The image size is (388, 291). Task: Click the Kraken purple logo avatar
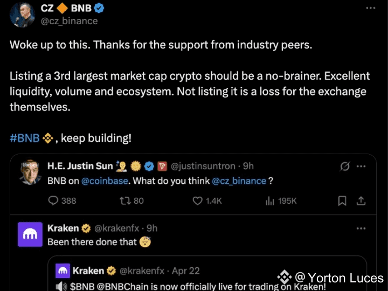30,234
